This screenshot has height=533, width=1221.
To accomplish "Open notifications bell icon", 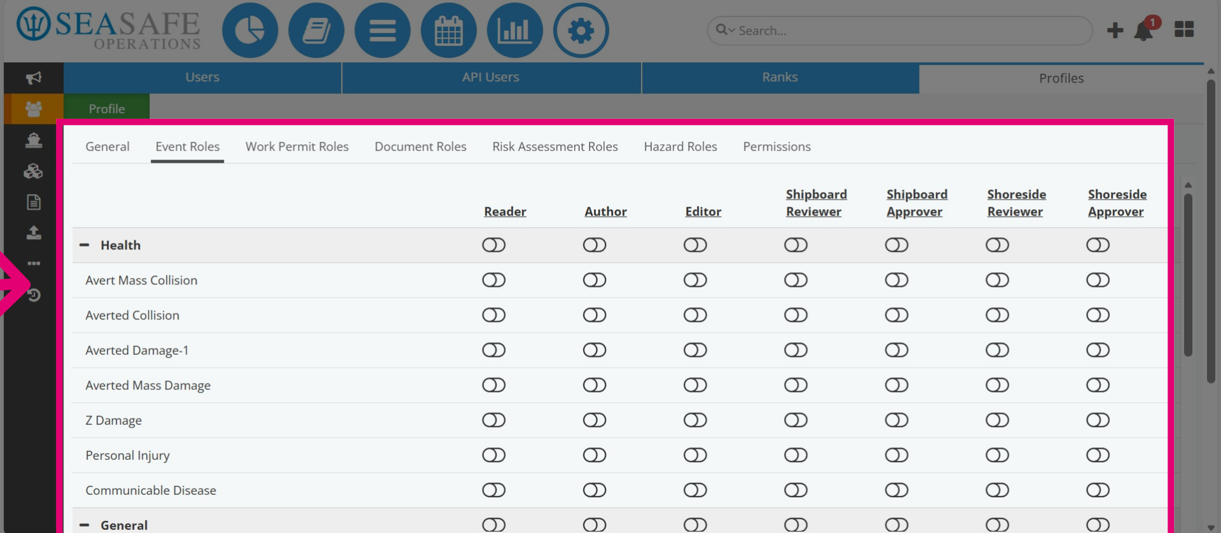I will [x=1144, y=30].
